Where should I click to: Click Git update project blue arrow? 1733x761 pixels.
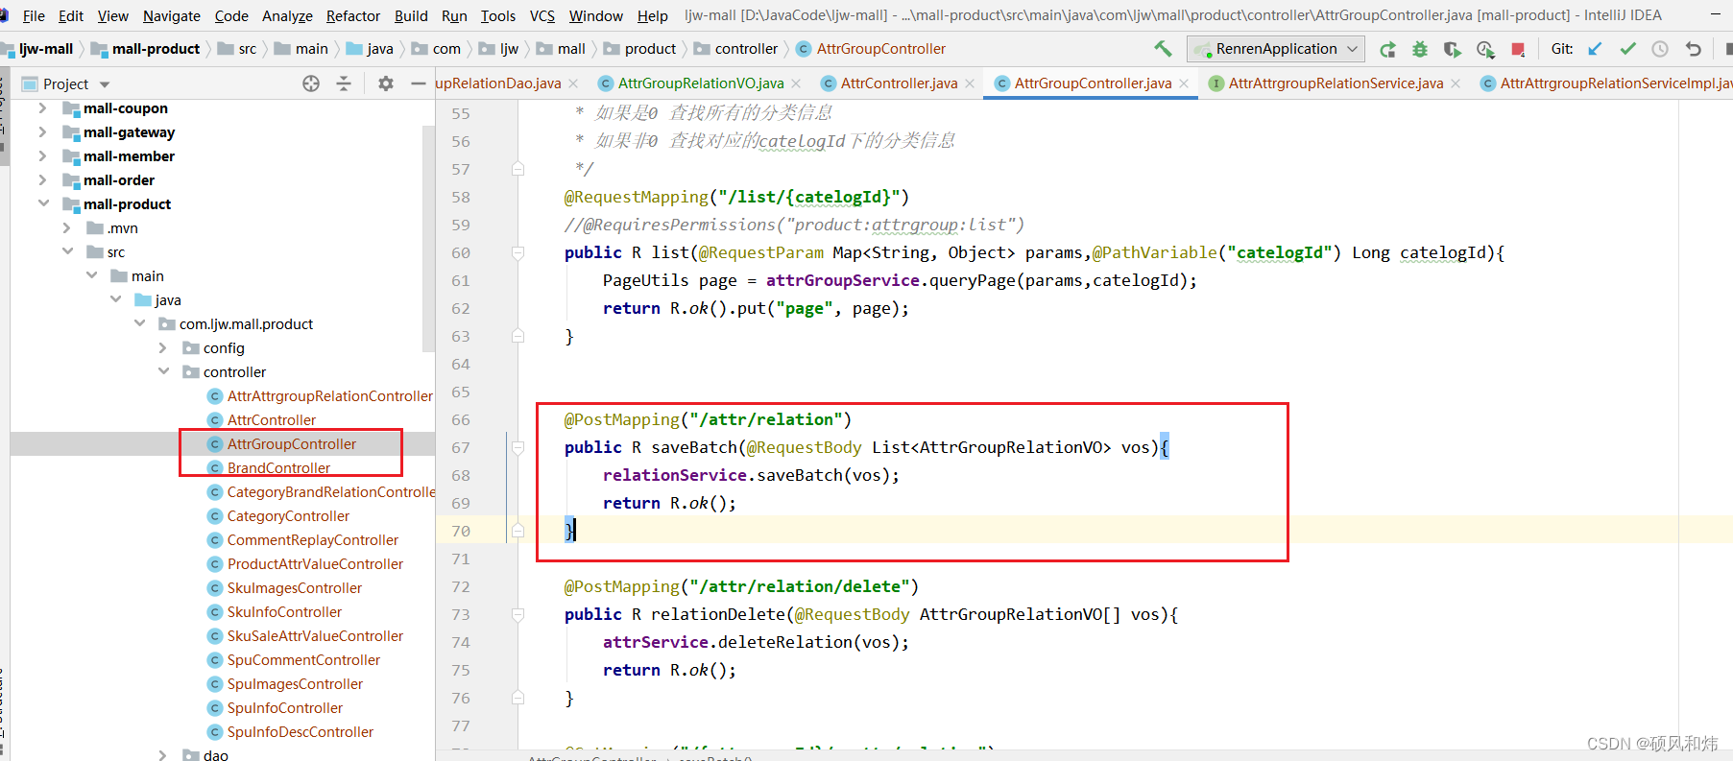1595,49
